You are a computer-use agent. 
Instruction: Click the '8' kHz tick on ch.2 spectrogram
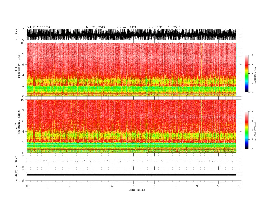tap(24, 110)
